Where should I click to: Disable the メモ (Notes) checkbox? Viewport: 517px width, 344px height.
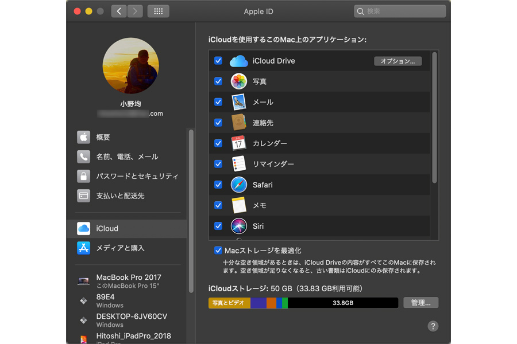218,205
